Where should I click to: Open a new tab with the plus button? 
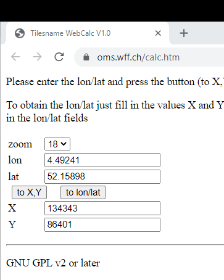click(x=184, y=33)
